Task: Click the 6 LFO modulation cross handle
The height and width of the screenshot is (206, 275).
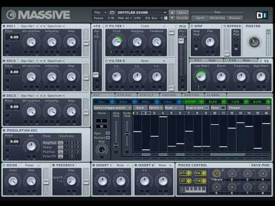Action: [x=223, y=102]
